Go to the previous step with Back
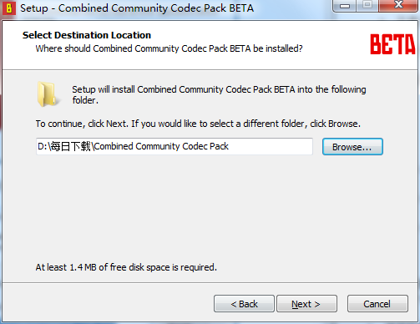Screen dimensions: 420x324 244,304
